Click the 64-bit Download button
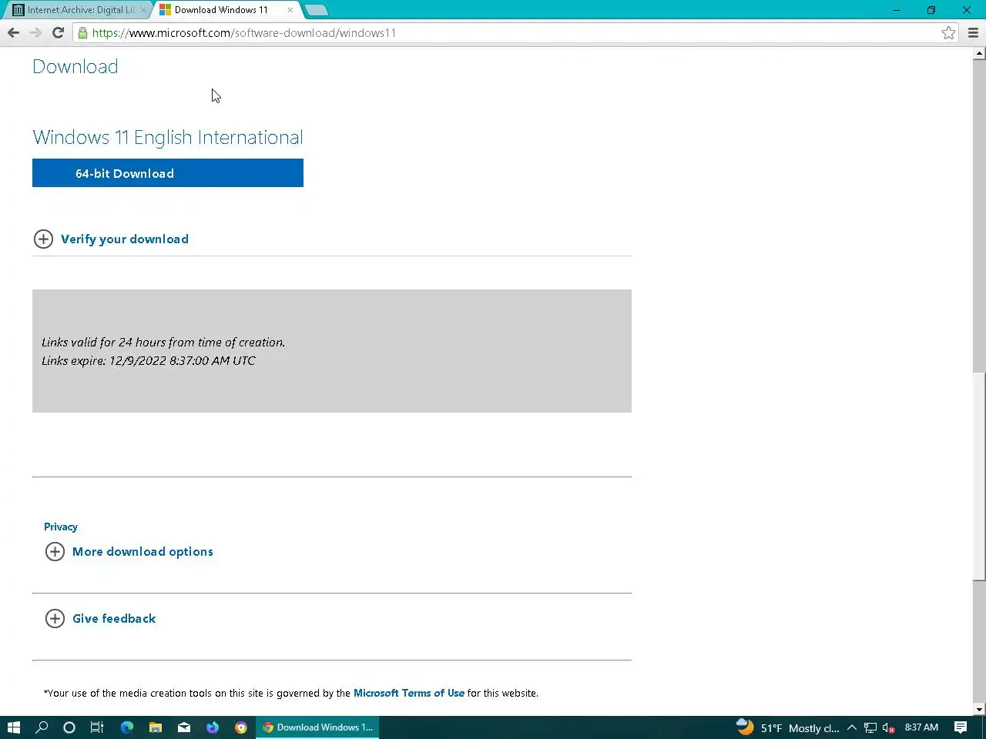The height and width of the screenshot is (739, 986). click(x=168, y=173)
